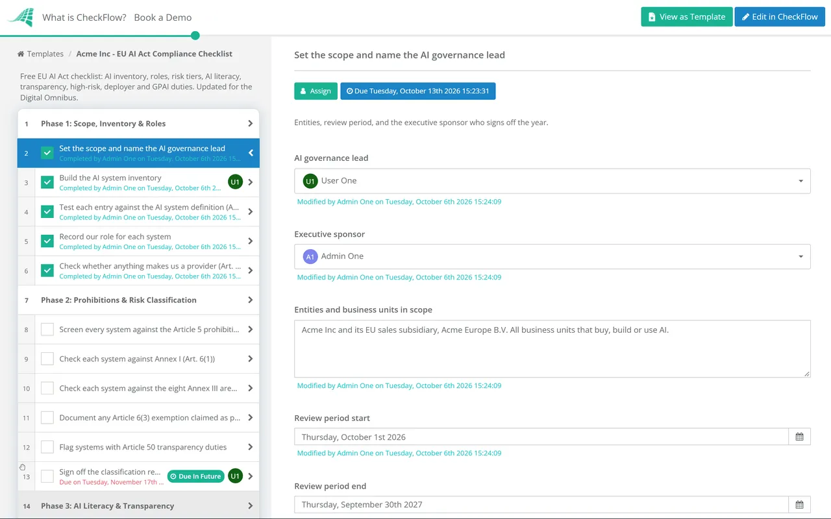The width and height of the screenshot is (831, 519).
Task: Tick Flag systems with Article 50 transparency duties
Action: click(x=47, y=447)
